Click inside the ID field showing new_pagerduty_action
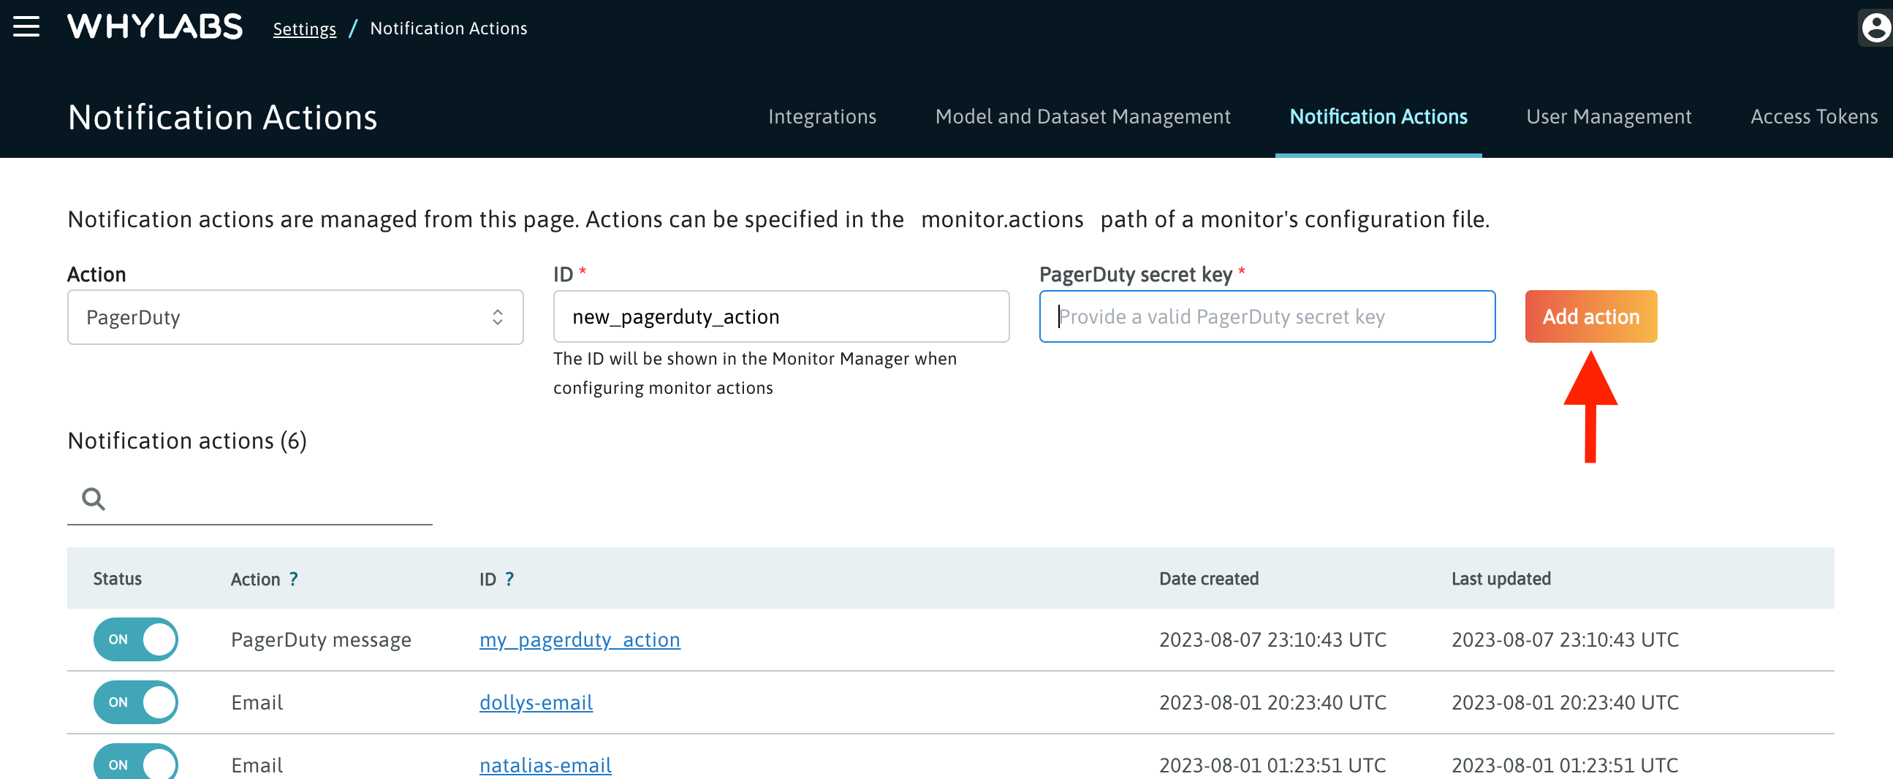This screenshot has width=1893, height=779. click(x=781, y=316)
